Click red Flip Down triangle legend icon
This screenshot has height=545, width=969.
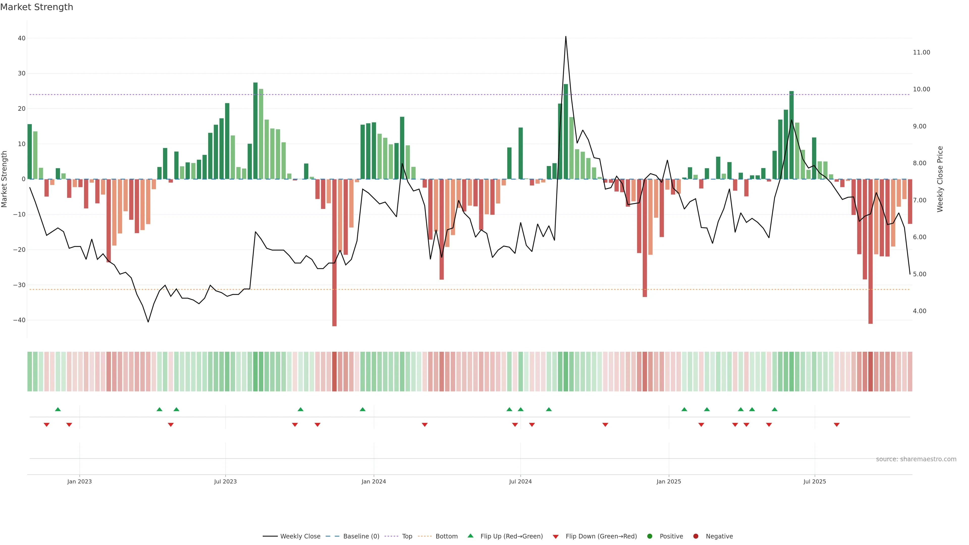[556, 537]
